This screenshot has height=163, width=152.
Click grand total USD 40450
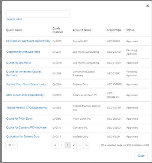(114, 108)
